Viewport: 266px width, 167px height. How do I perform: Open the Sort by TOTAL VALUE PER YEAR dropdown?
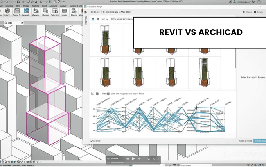click(122, 19)
